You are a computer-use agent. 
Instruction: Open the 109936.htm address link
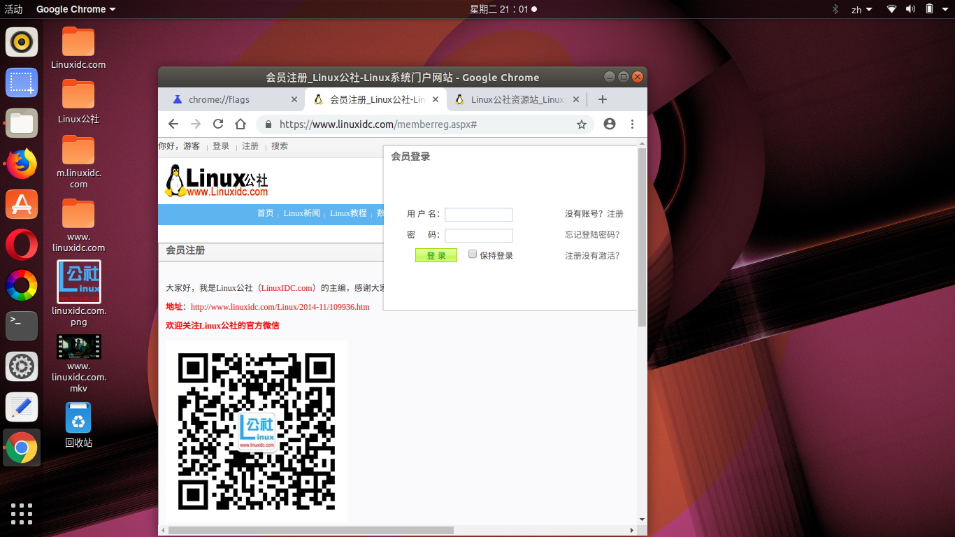tap(280, 307)
